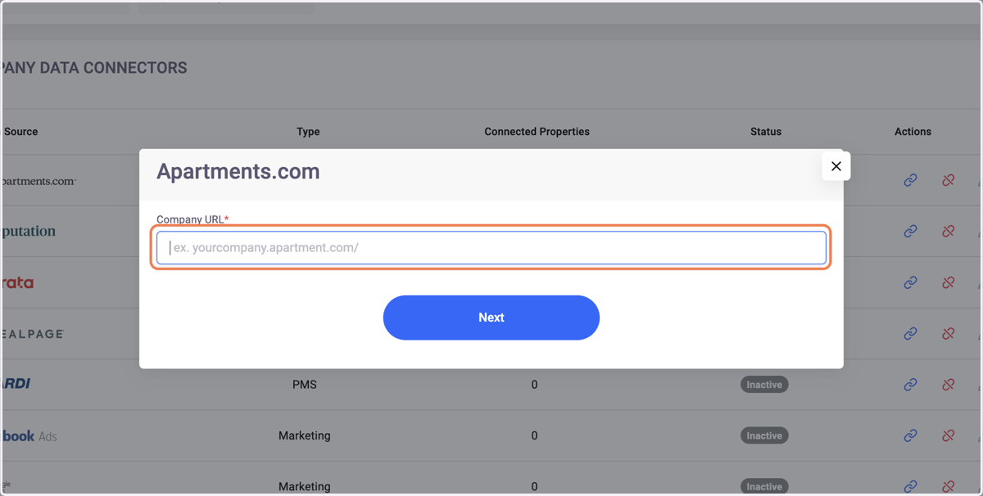This screenshot has width=983, height=496.
Task: Disconnect icon in Apartments.com row
Action: tap(948, 180)
